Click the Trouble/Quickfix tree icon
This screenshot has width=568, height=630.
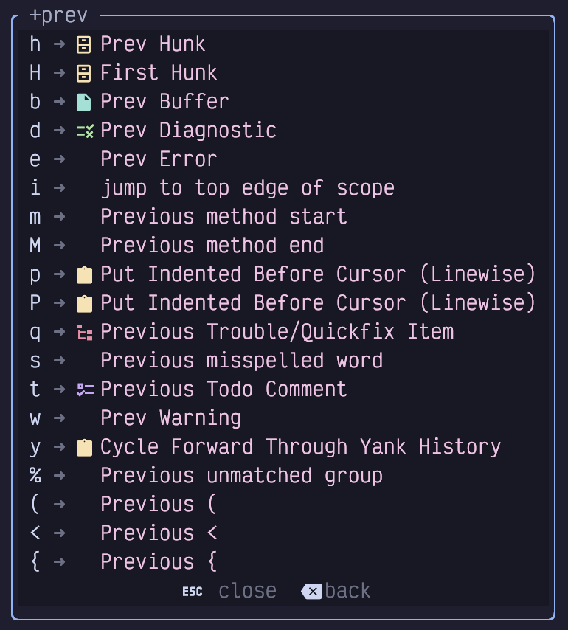tap(84, 332)
